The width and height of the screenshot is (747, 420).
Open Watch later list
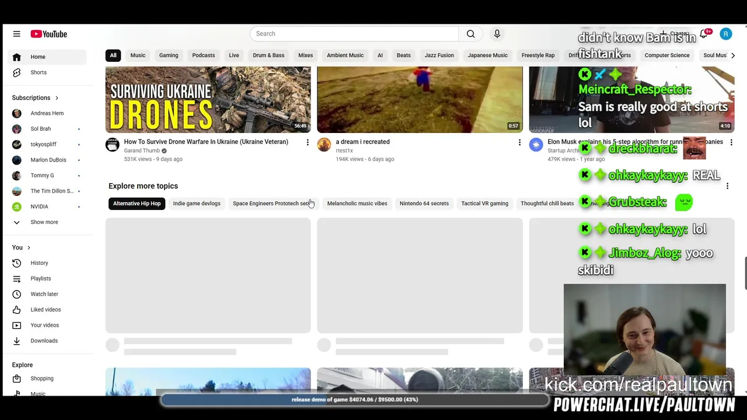(x=48, y=294)
